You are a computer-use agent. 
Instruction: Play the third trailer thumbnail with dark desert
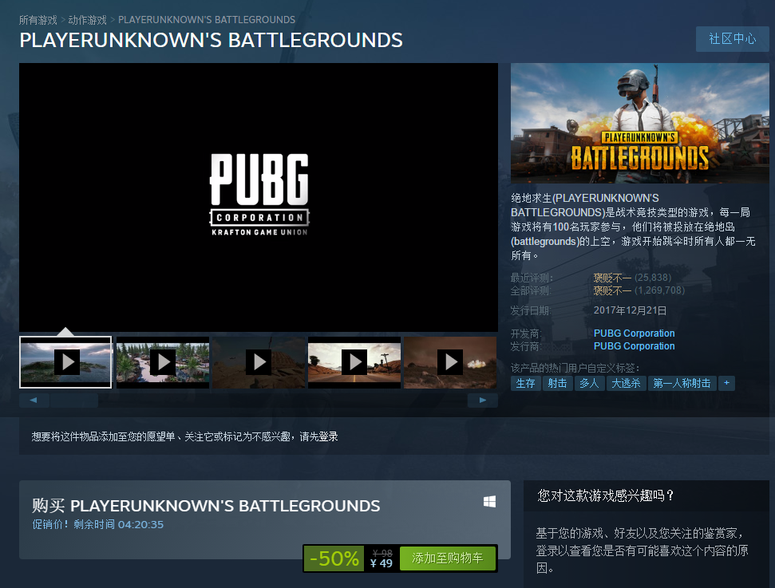coord(259,362)
